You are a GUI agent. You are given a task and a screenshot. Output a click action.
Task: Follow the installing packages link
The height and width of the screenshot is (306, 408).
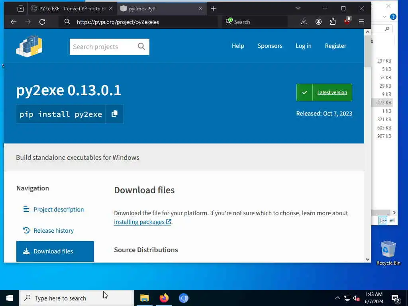[x=142, y=222]
